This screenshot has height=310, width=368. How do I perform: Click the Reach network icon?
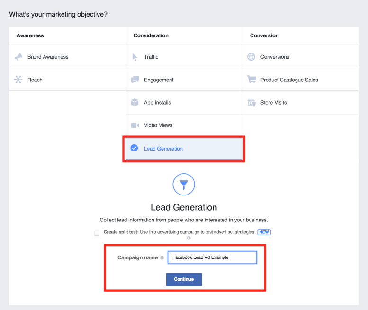click(18, 80)
